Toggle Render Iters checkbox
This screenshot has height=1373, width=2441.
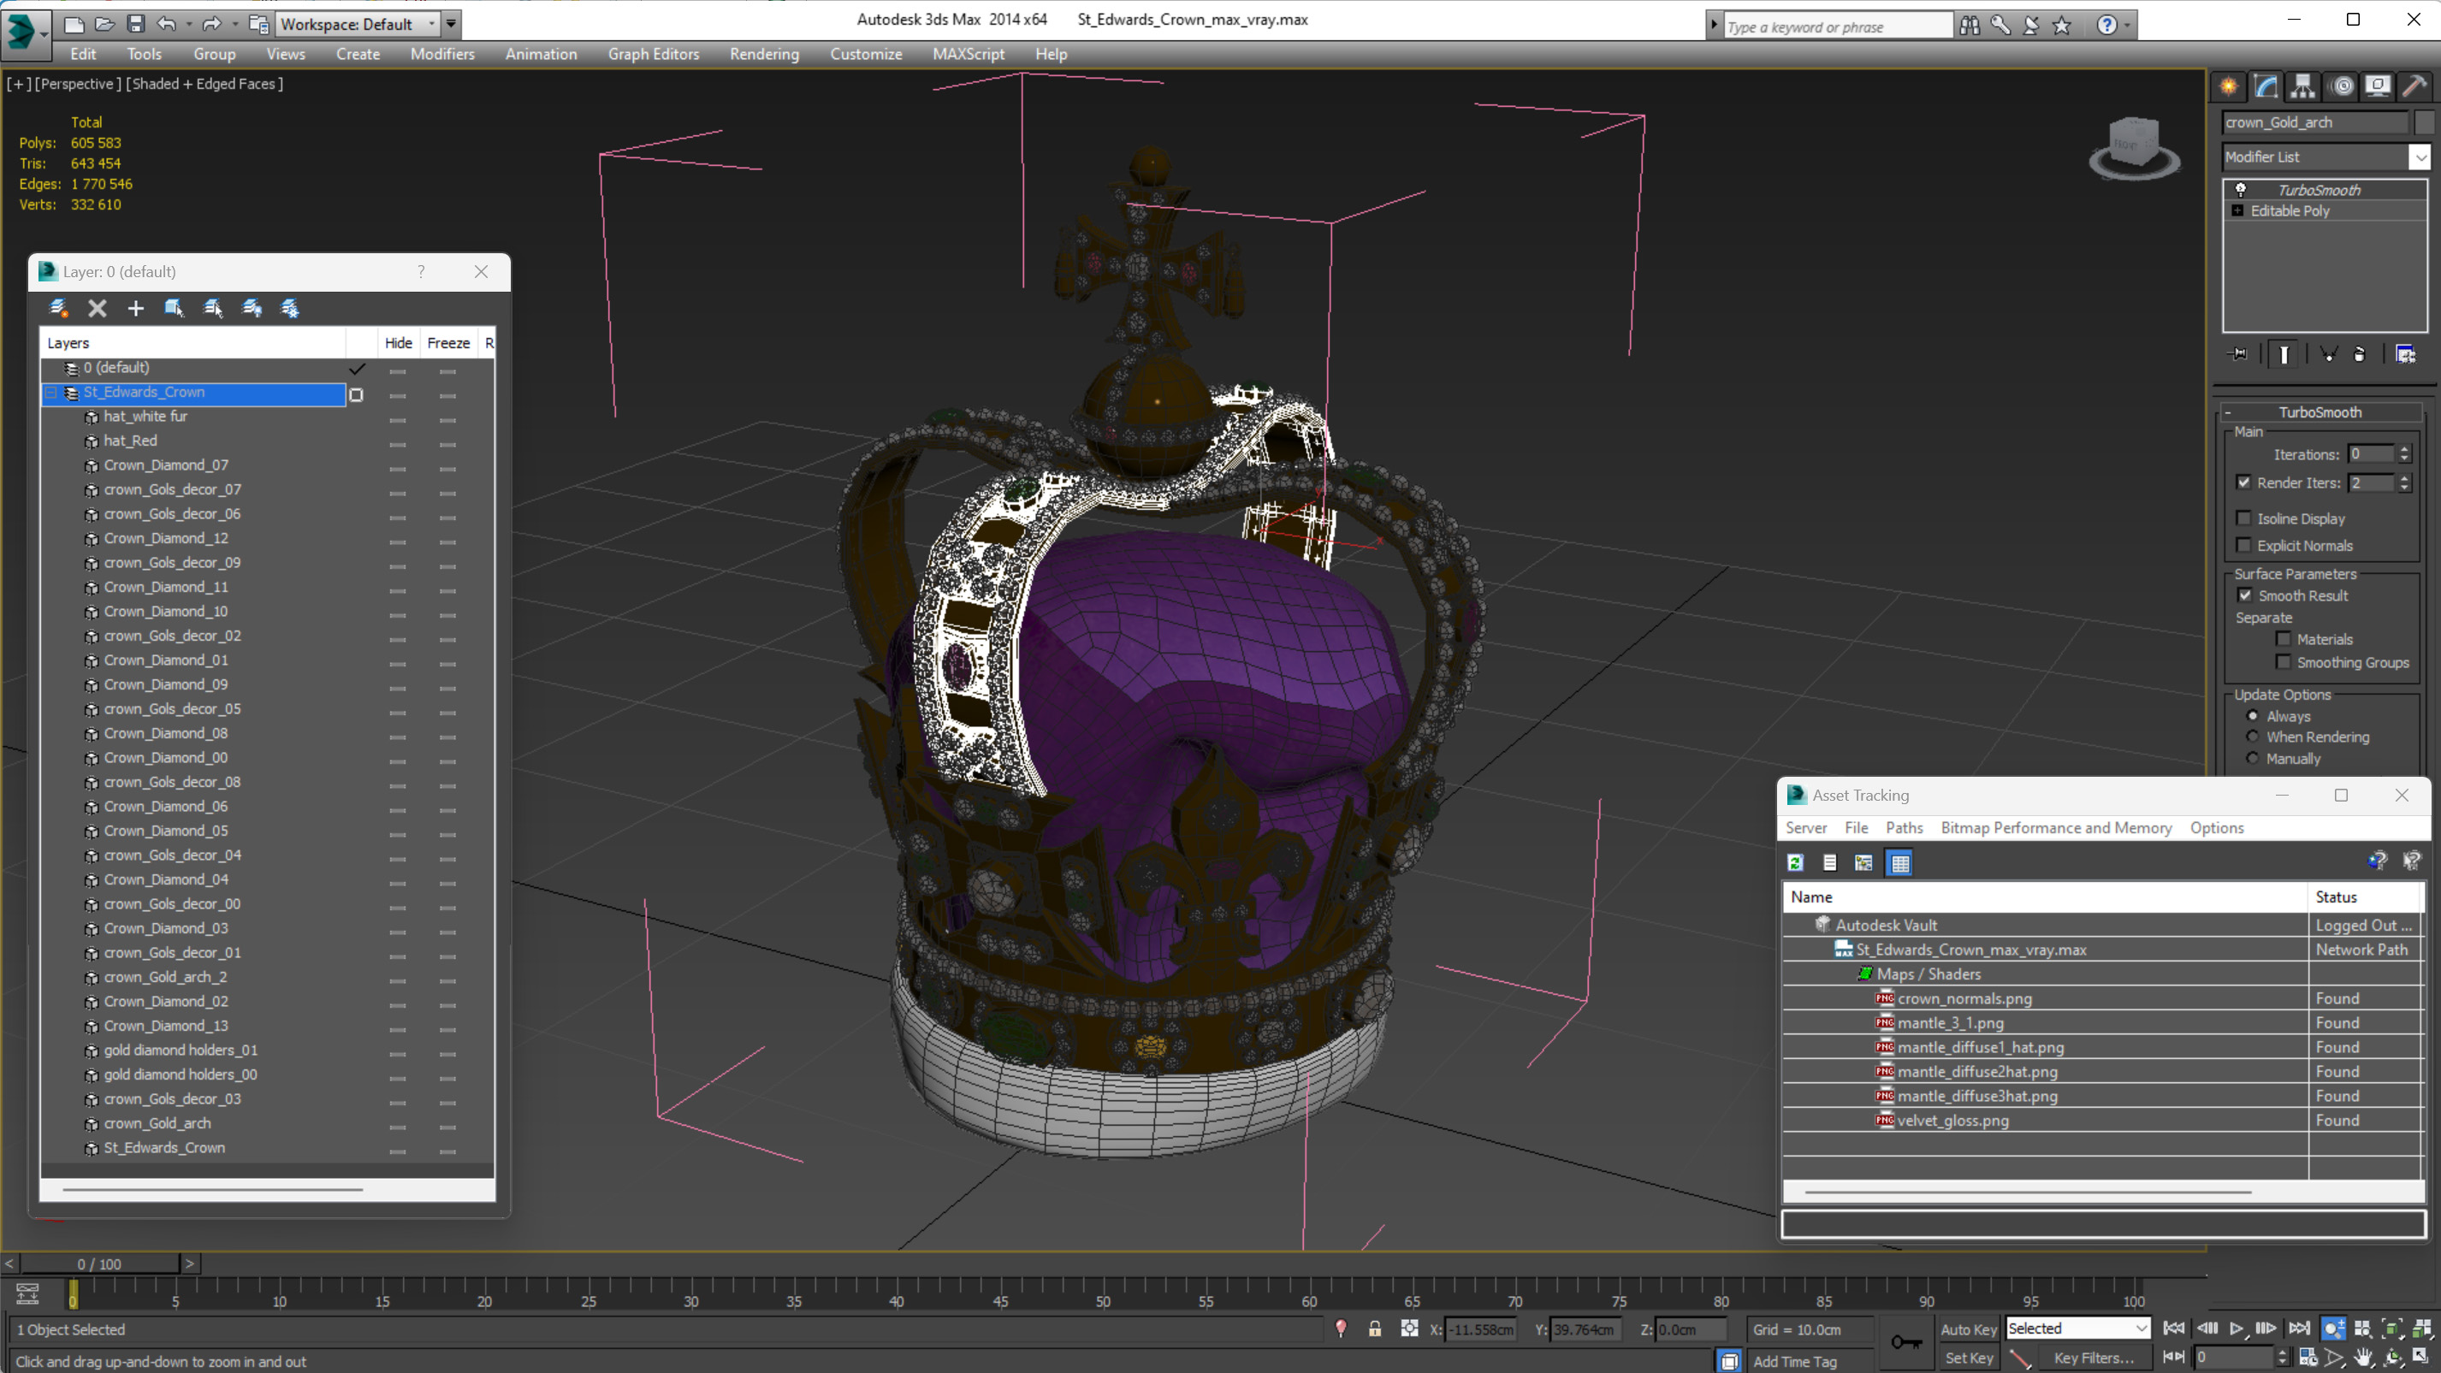click(x=2244, y=482)
